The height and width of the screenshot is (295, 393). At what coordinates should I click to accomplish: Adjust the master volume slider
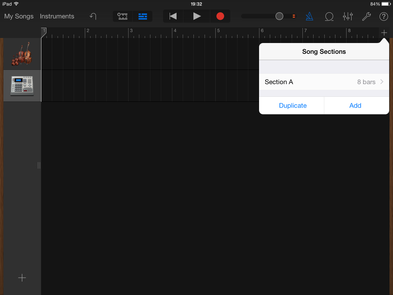(x=279, y=16)
